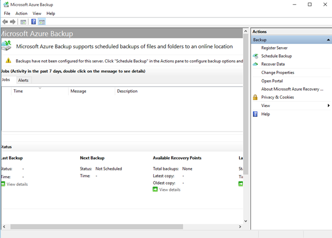Click the Privacy & Cookies padlock icon
Image resolution: width=332 pixels, height=238 pixels.
click(x=255, y=97)
